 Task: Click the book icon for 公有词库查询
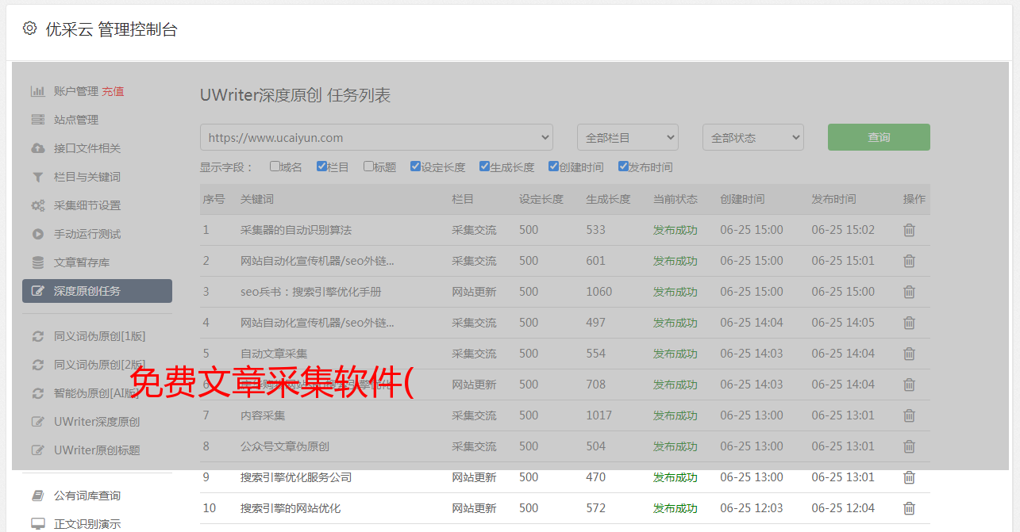point(37,496)
